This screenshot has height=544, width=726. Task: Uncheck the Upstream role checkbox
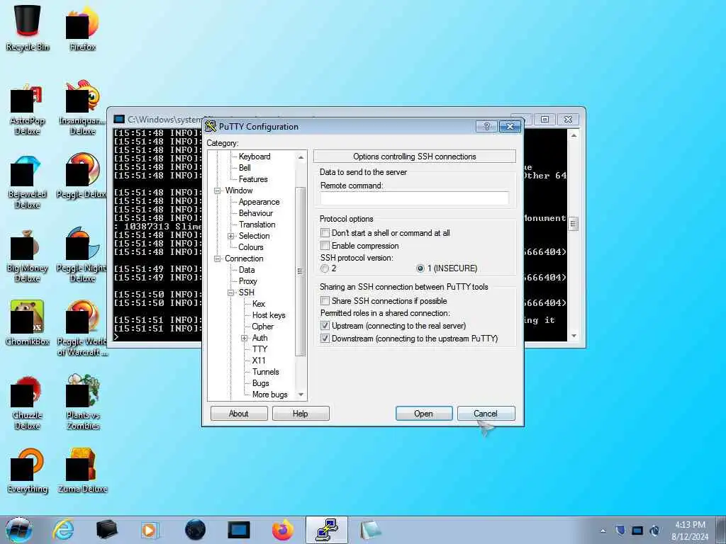pyautogui.click(x=325, y=326)
